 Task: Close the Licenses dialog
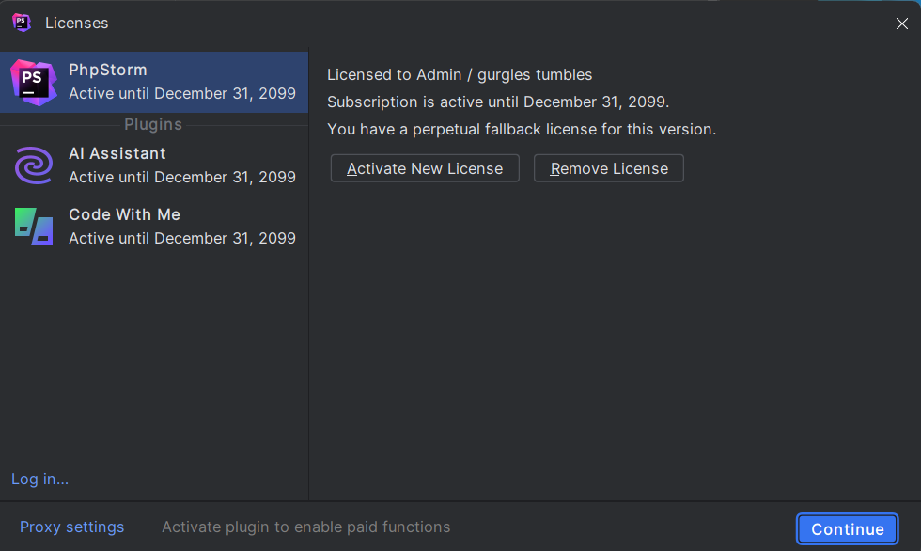coord(901,23)
